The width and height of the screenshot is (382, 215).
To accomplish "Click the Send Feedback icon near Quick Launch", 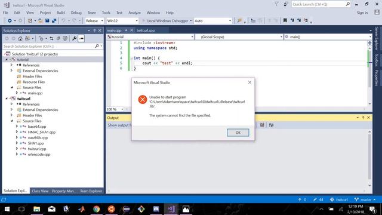I will click(x=286, y=4).
